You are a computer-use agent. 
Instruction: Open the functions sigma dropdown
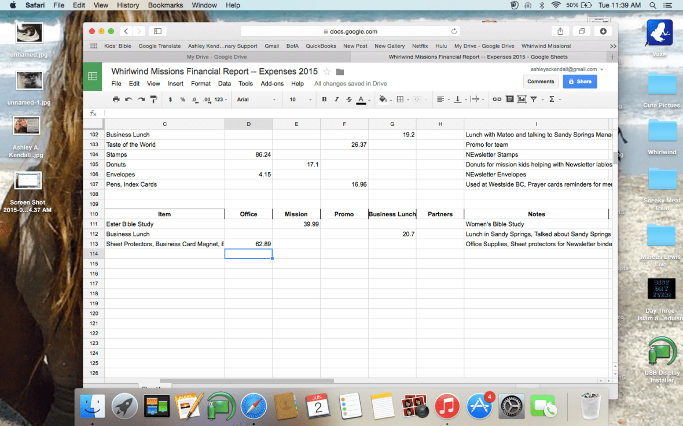coord(553,99)
